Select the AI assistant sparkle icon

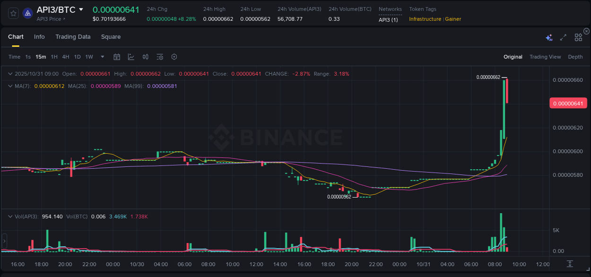tap(548, 37)
